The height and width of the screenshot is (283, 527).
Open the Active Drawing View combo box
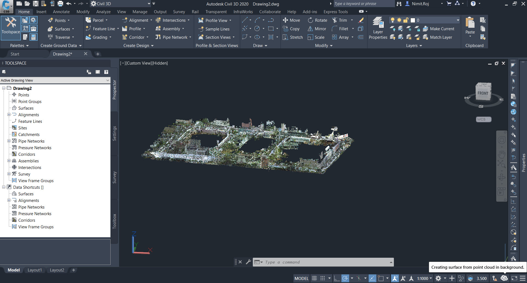click(108, 80)
